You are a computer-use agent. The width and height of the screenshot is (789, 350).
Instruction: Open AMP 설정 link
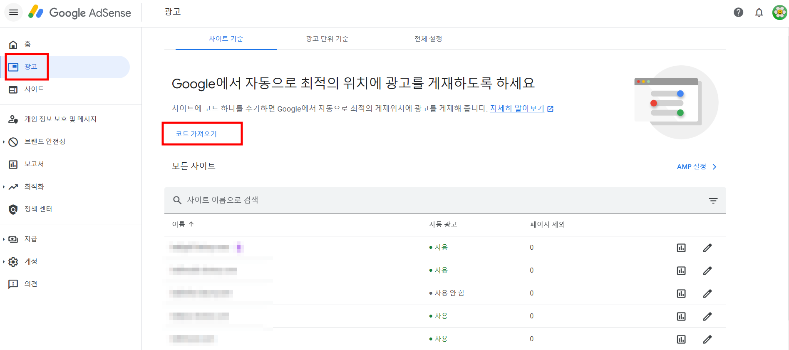[x=692, y=166]
